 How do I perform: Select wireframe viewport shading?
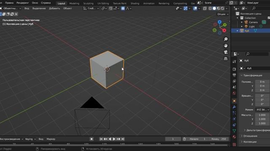click(210, 8)
